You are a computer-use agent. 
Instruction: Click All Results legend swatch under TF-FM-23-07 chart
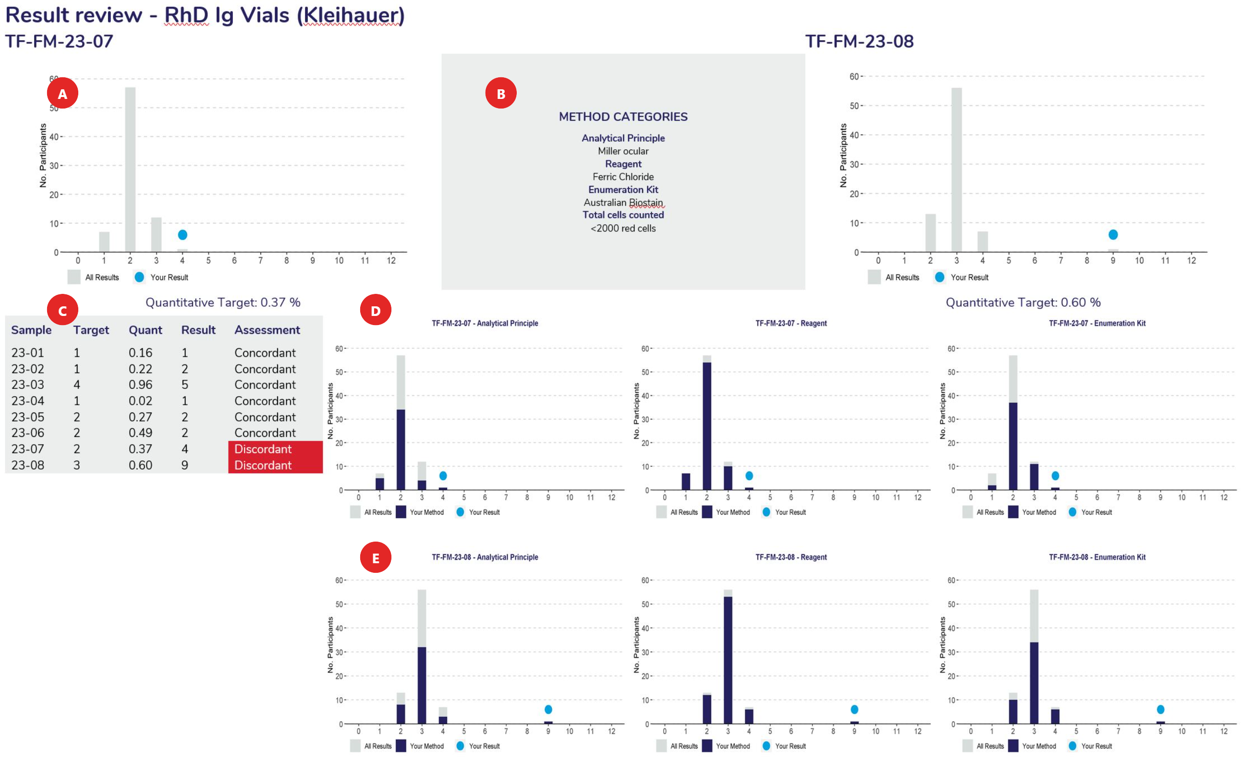pos(74,277)
